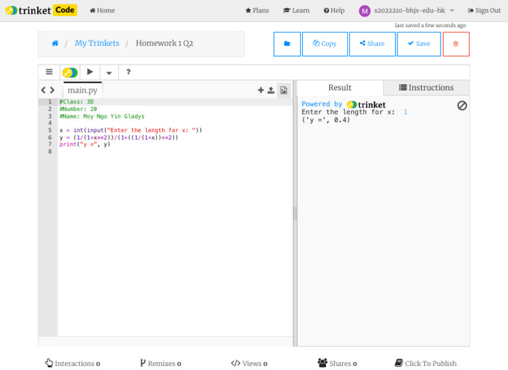
Task: Go to home icon in breadcrumb
Action: click(x=55, y=44)
